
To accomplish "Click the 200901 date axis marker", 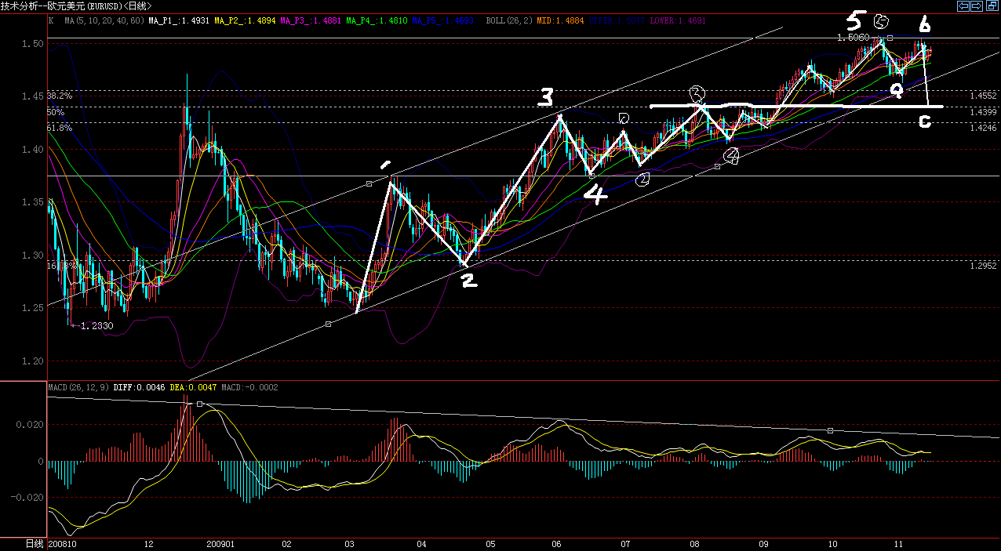I will 220,543.
